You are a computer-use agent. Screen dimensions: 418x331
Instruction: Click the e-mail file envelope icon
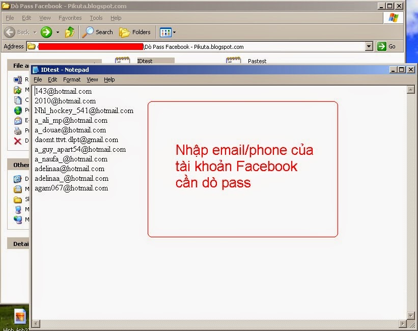click(18, 121)
